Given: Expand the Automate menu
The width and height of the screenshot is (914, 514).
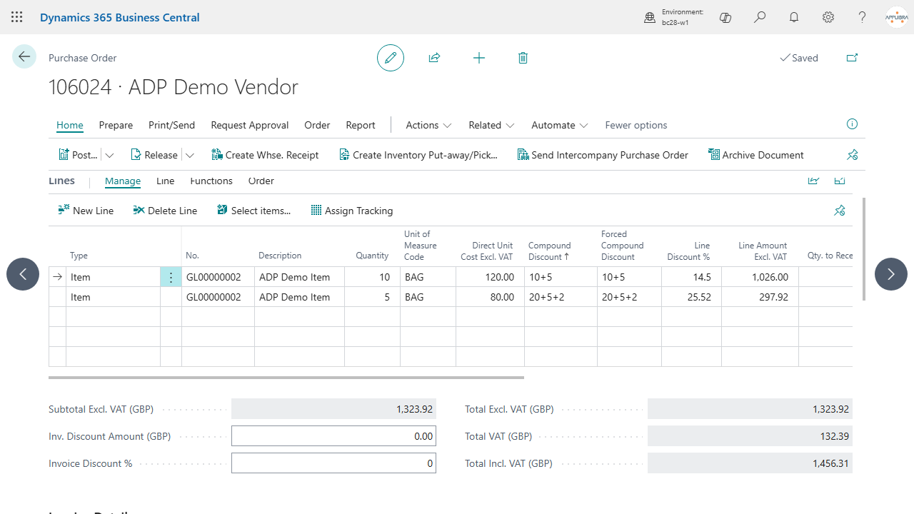Looking at the screenshot, I should point(560,125).
